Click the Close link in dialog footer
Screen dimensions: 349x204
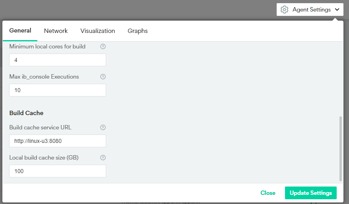[x=268, y=193]
